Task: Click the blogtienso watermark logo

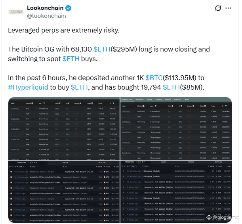Action: point(209,217)
